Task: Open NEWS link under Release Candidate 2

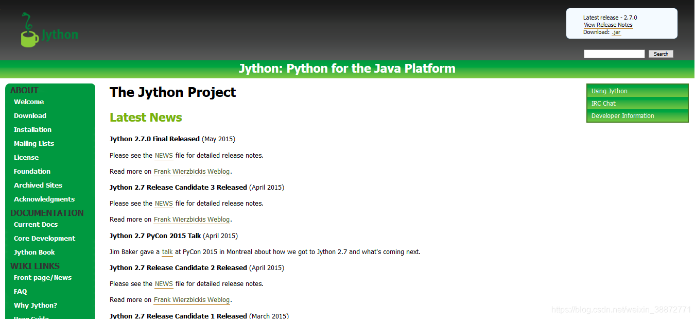Action: click(x=164, y=284)
